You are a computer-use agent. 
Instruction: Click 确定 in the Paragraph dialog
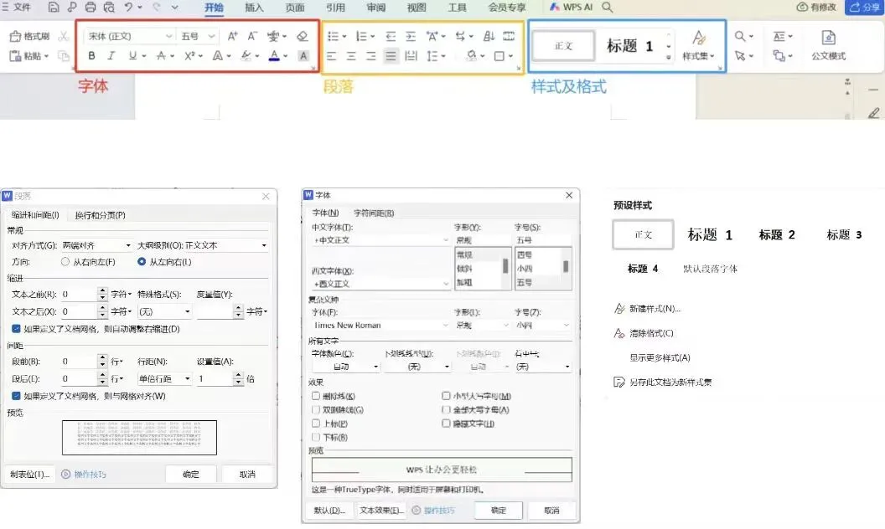[x=191, y=475]
